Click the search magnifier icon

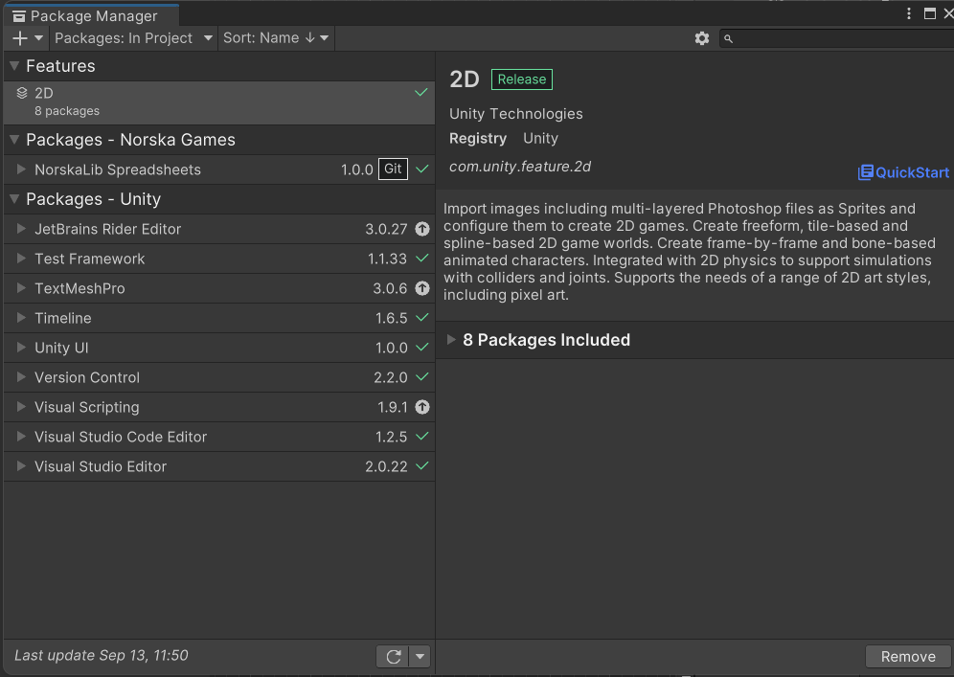pyautogui.click(x=728, y=39)
